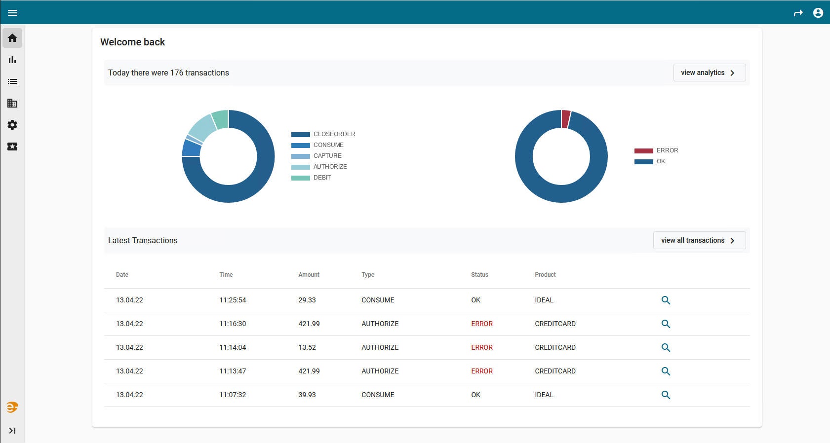Click the view analytics button
This screenshot has height=443, width=830.
point(709,73)
